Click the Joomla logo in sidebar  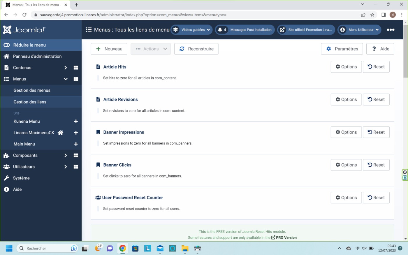click(24, 30)
